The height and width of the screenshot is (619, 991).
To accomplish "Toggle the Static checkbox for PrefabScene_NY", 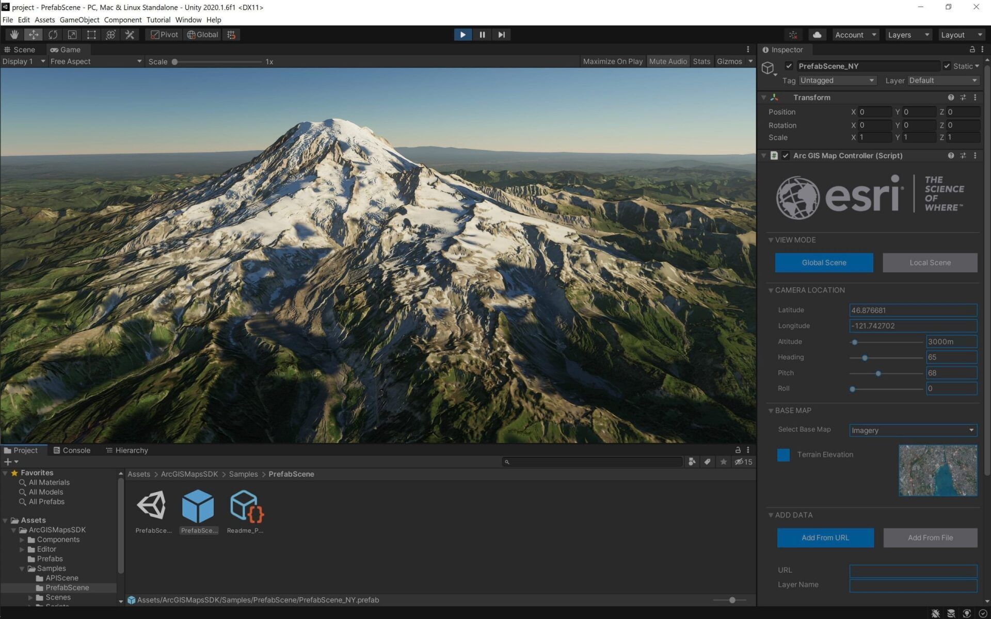I will tap(947, 66).
